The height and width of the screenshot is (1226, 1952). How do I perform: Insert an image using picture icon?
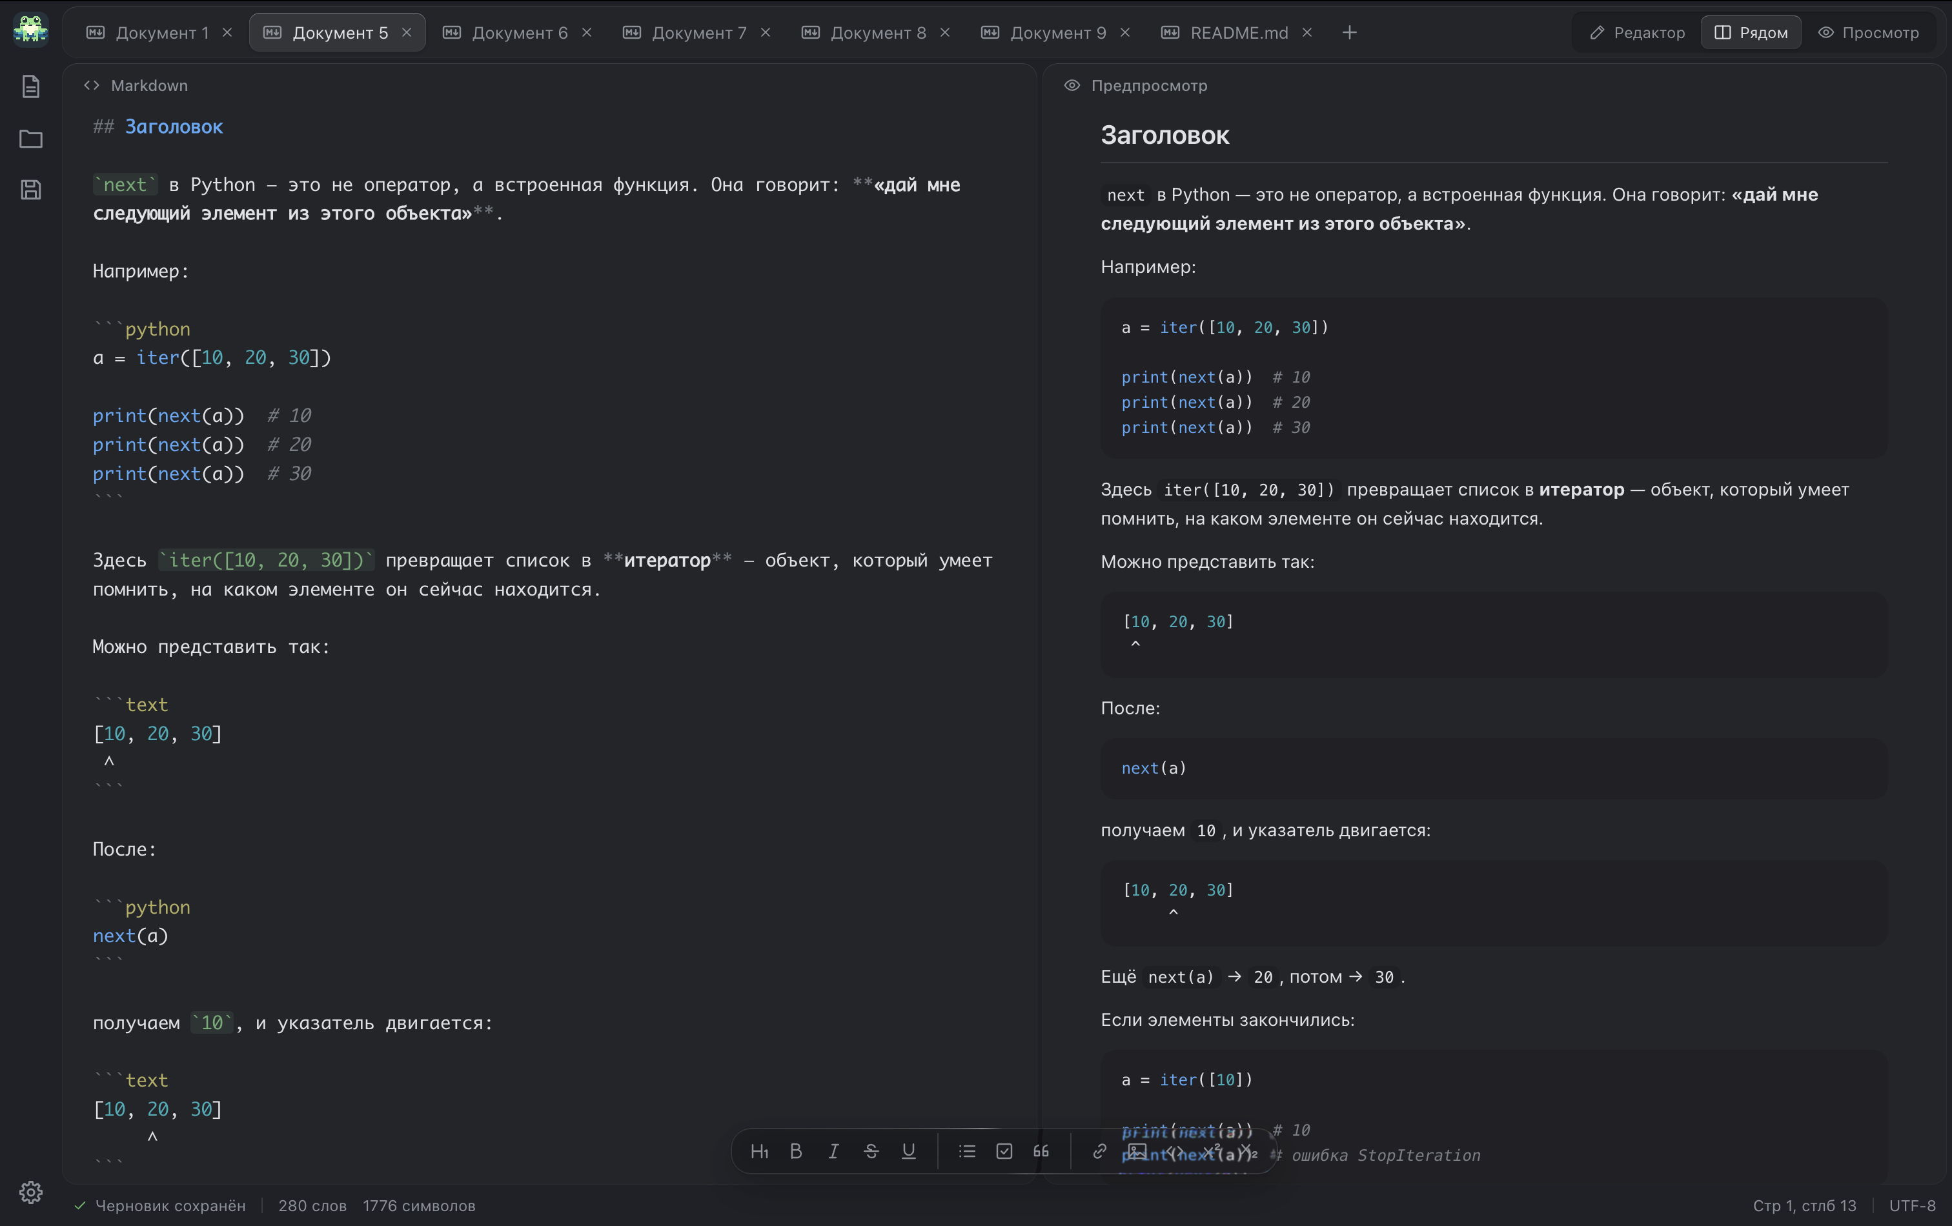pyautogui.click(x=1137, y=1151)
